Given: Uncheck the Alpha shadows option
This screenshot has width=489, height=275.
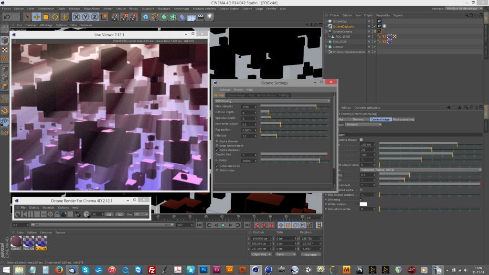Looking at the screenshot, I should pos(217,150).
